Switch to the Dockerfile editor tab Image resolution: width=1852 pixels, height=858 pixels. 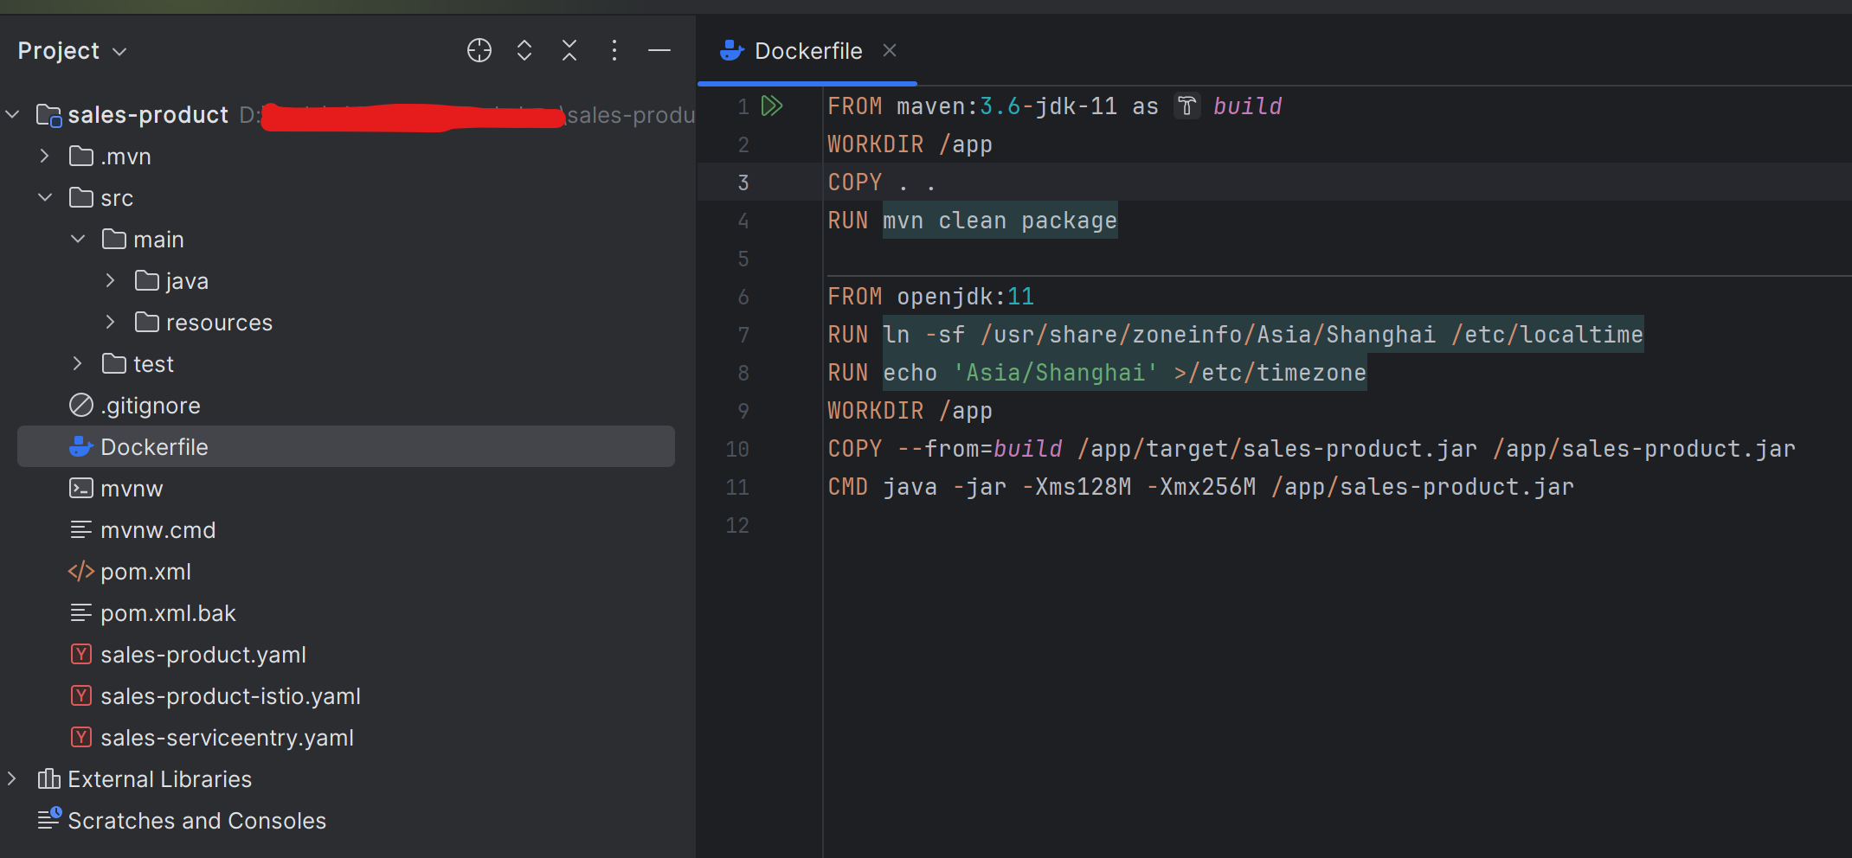(x=807, y=51)
